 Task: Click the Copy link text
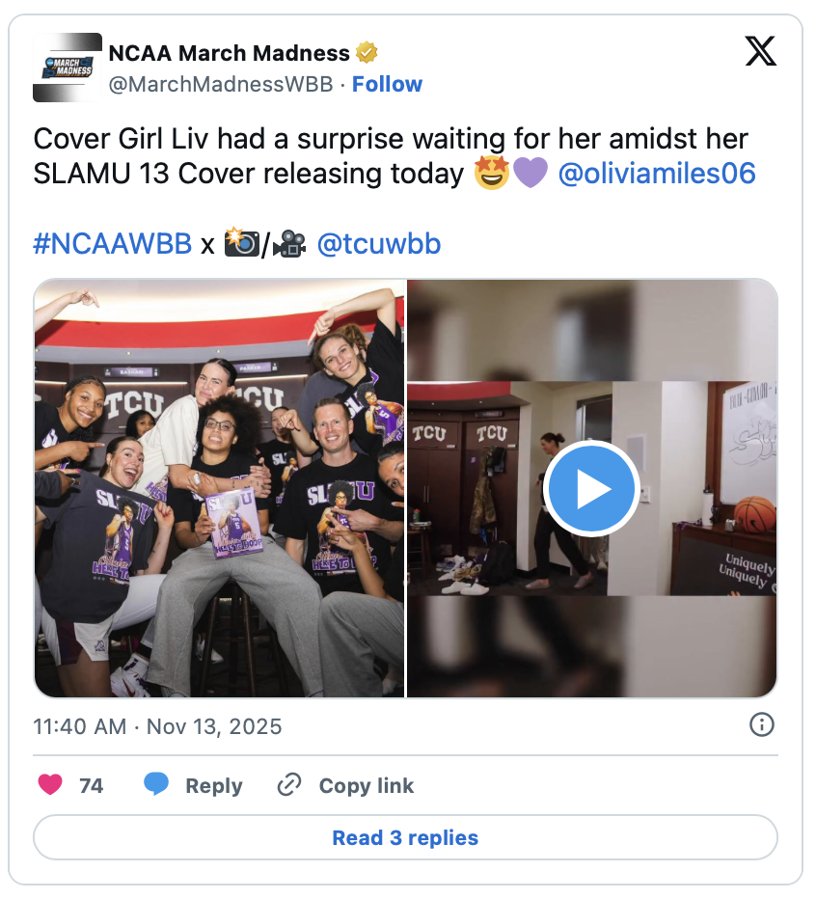(367, 785)
